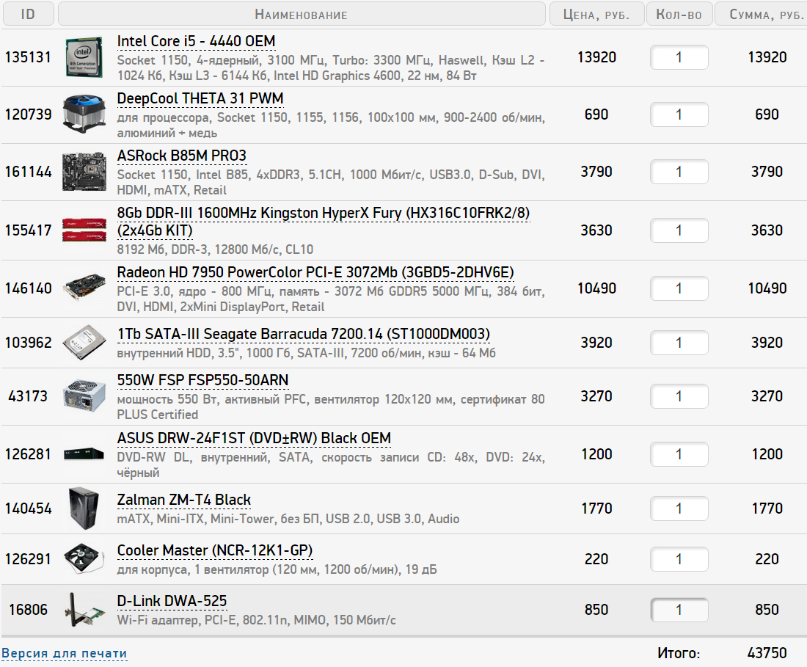Click quantity field for Intel Core i5
This screenshot has height=667, width=807.
(679, 58)
